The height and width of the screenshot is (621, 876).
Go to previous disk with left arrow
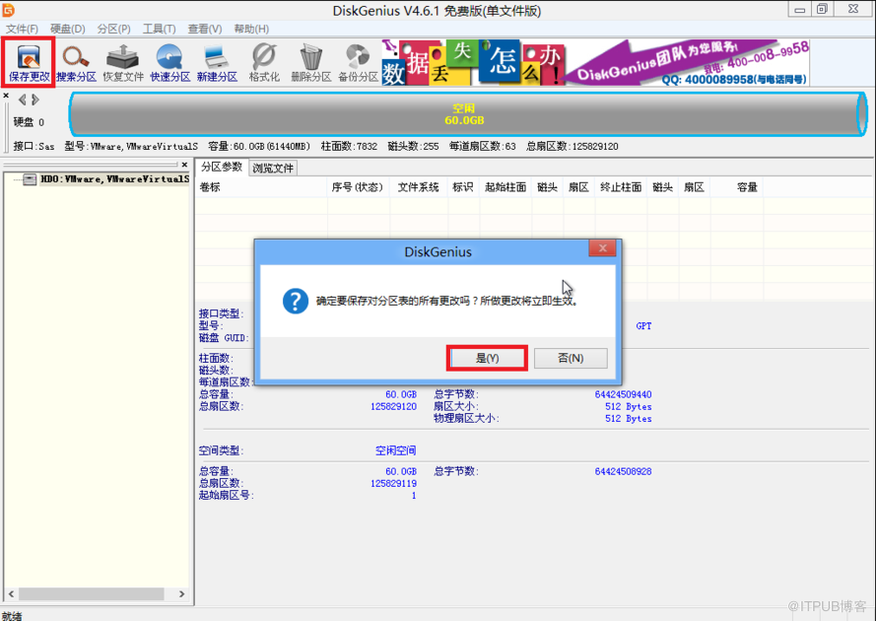[23, 100]
